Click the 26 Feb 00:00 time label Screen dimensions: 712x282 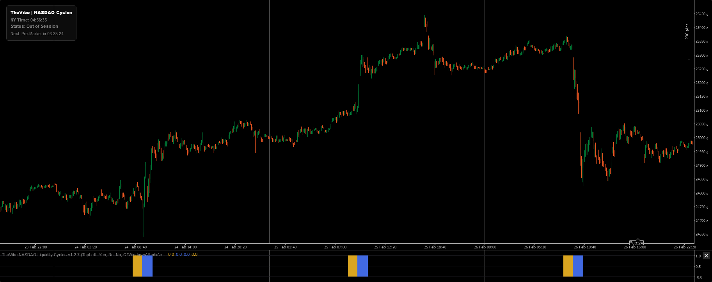(x=485, y=247)
